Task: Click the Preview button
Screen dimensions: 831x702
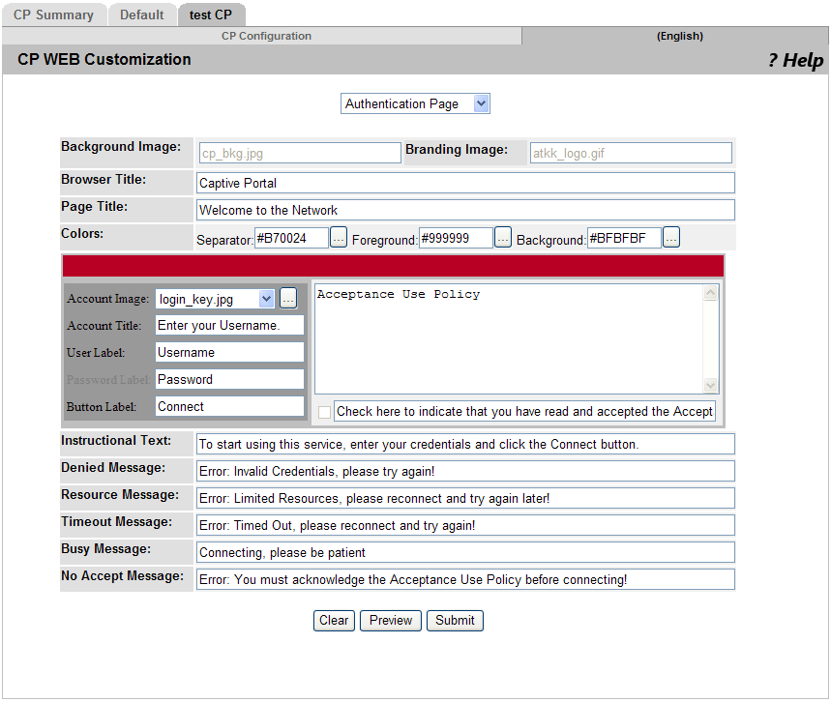Action: 390,620
